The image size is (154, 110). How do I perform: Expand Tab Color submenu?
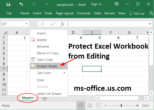[x=49, y=73]
